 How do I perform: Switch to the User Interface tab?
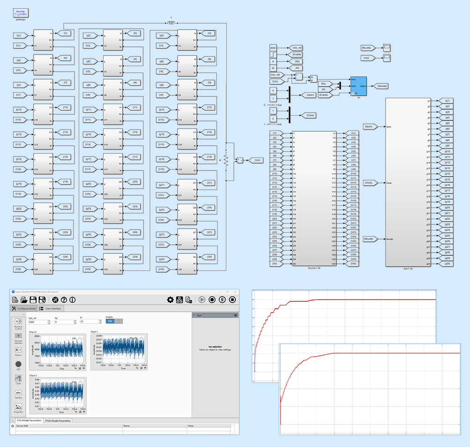point(51,308)
